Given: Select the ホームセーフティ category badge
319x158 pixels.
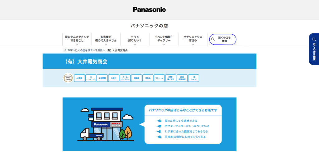Looking at the screenshot, I should click(x=125, y=78).
